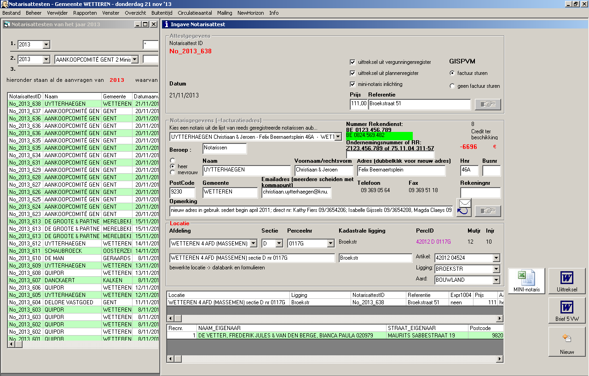This screenshot has width=589, height=376.
Task: Expand the Artikel 42012 04524 dropdown
Action: point(496,258)
